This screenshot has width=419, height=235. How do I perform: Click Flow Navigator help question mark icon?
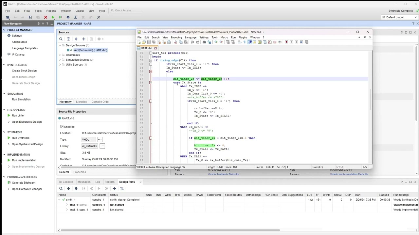[x=47, y=23]
